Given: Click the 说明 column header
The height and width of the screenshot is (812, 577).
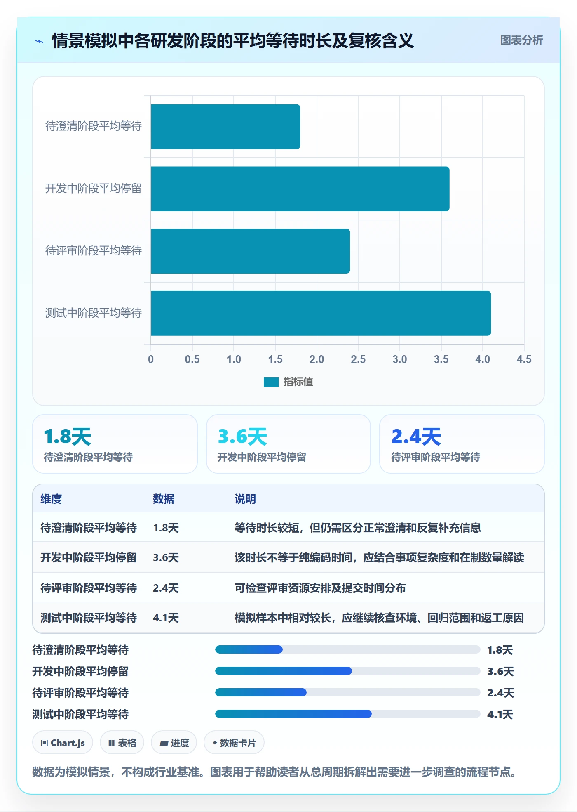Looking at the screenshot, I should coord(245,499).
